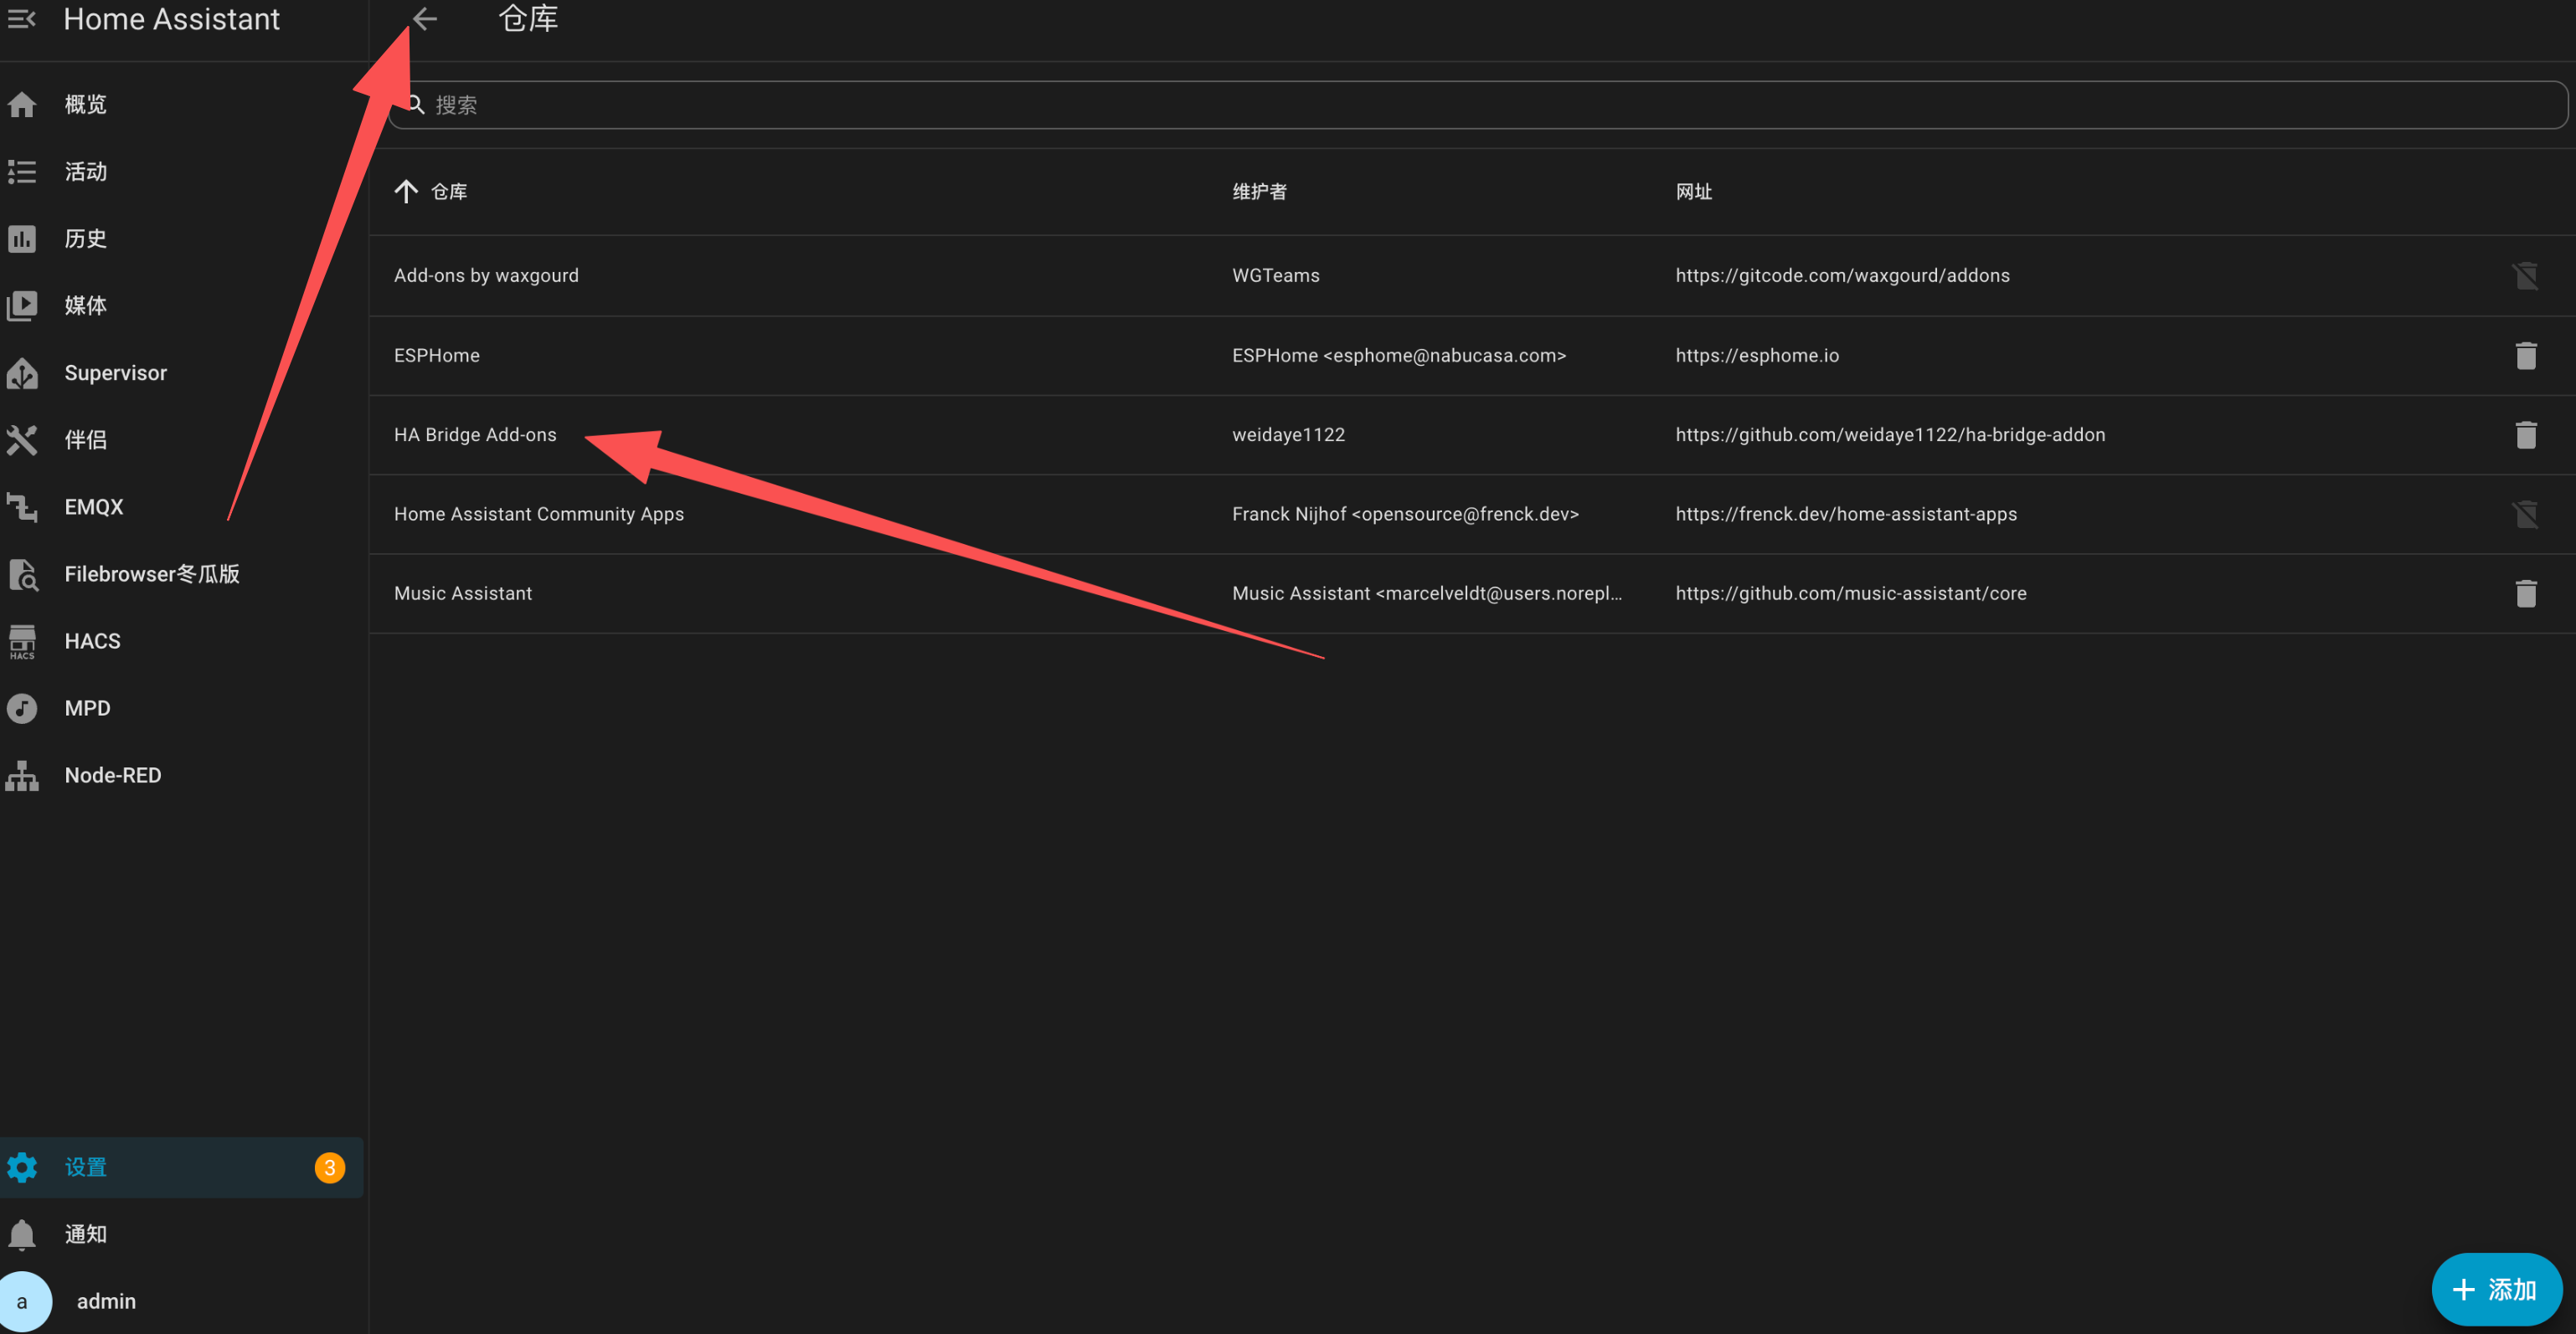Open the HACS store icon
Image resolution: width=2576 pixels, height=1334 pixels.
click(x=22, y=642)
